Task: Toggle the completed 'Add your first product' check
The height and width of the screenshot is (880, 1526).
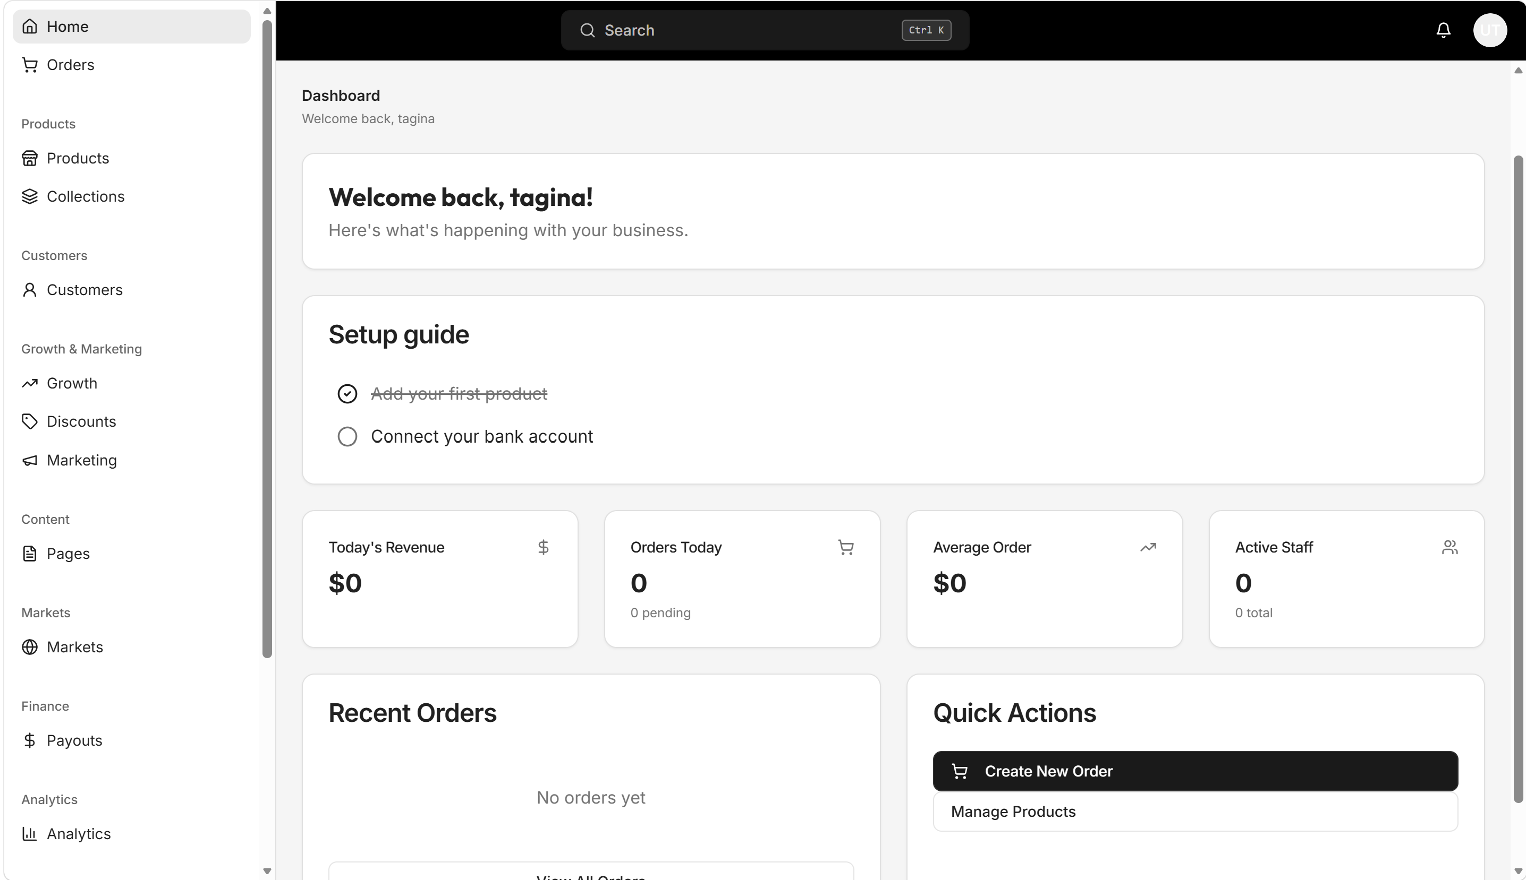Action: pyautogui.click(x=347, y=394)
